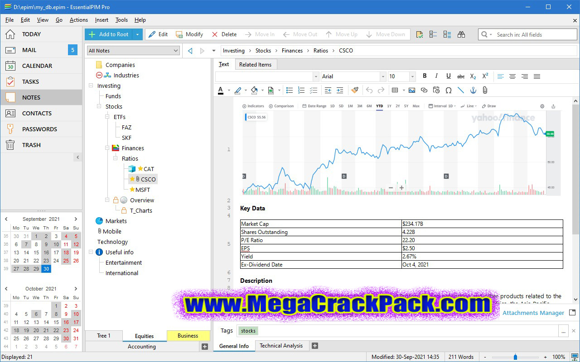This screenshot has height=362, width=580.
Task: Add a new tree tab with plus
Action: click(205, 347)
